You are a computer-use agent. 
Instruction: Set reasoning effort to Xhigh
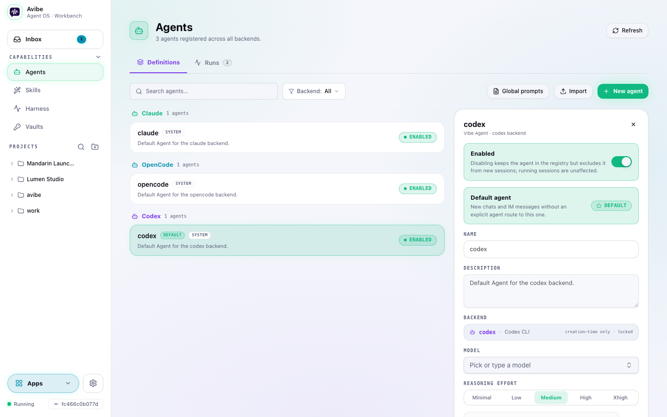620,398
